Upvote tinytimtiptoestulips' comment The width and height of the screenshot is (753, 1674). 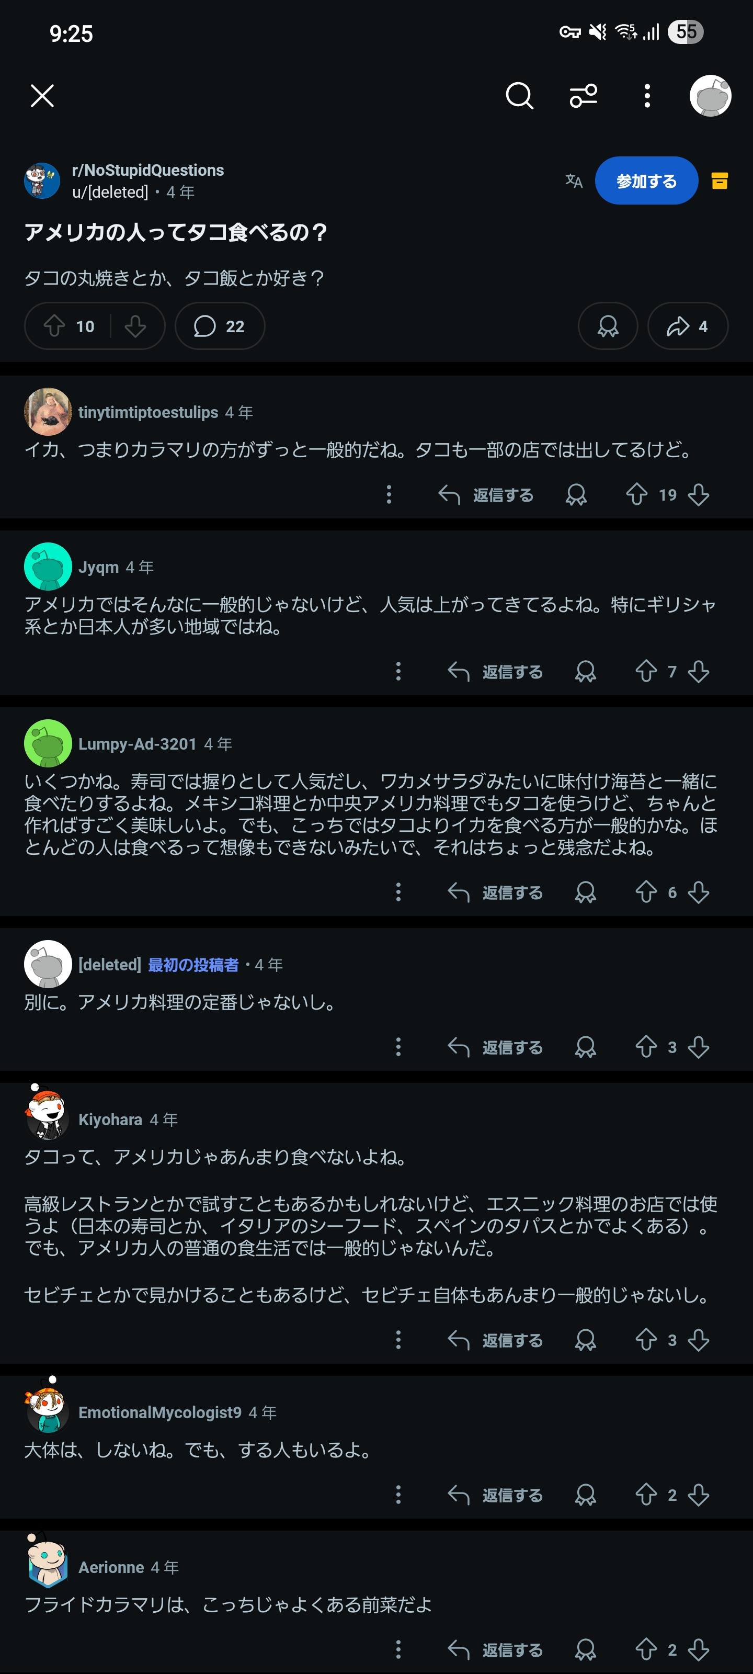pyautogui.click(x=637, y=494)
